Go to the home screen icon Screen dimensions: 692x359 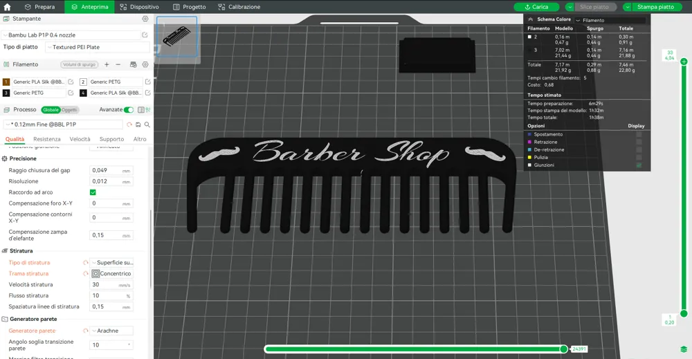[x=7, y=7]
